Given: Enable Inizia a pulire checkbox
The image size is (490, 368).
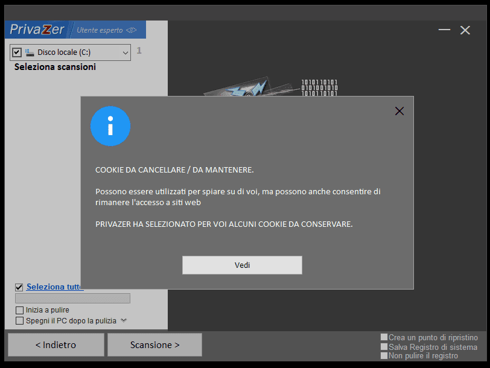Looking at the screenshot, I should pyautogui.click(x=19, y=310).
